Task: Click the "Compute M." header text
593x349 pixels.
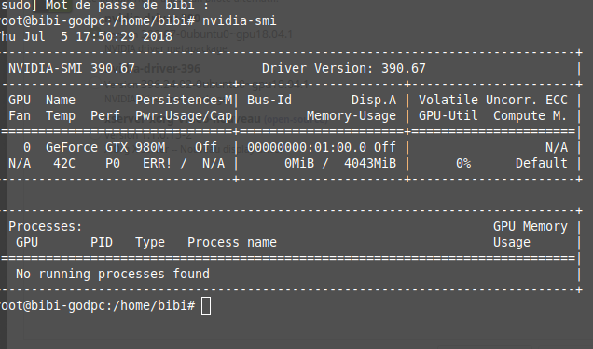Action: pyautogui.click(x=531, y=115)
